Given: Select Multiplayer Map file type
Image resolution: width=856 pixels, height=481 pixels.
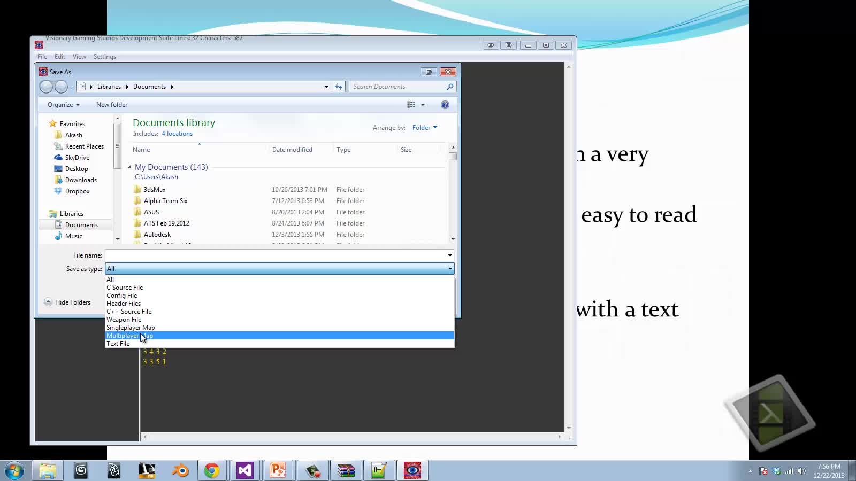Looking at the screenshot, I should pos(129,336).
